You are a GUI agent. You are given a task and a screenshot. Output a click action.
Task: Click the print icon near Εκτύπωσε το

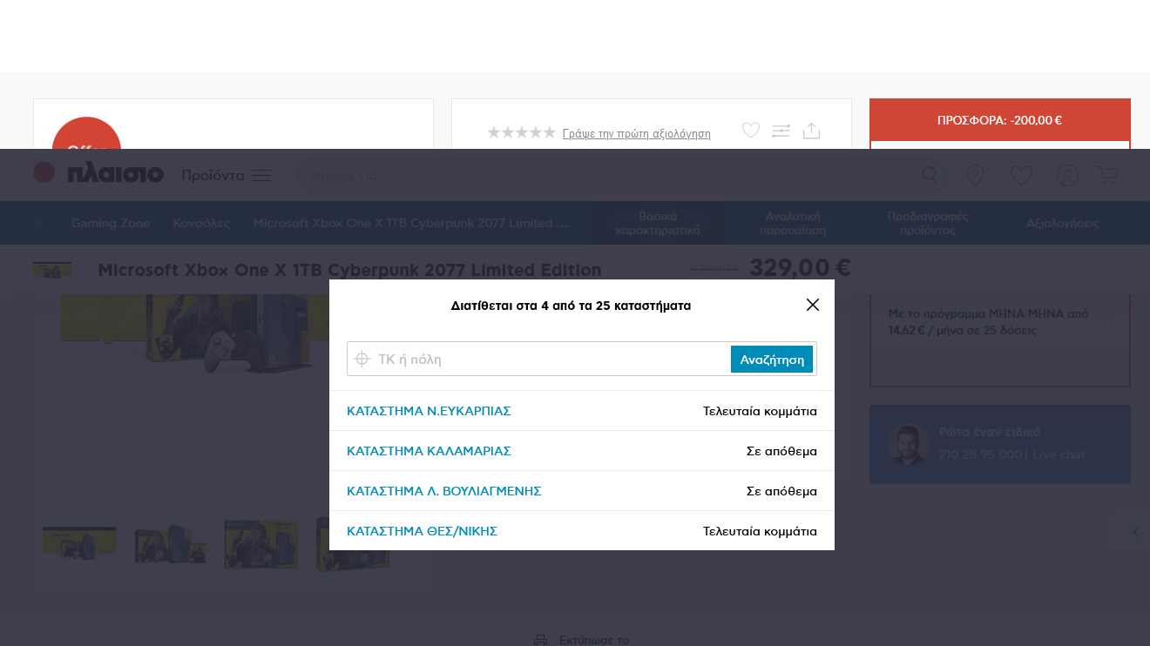click(x=541, y=640)
